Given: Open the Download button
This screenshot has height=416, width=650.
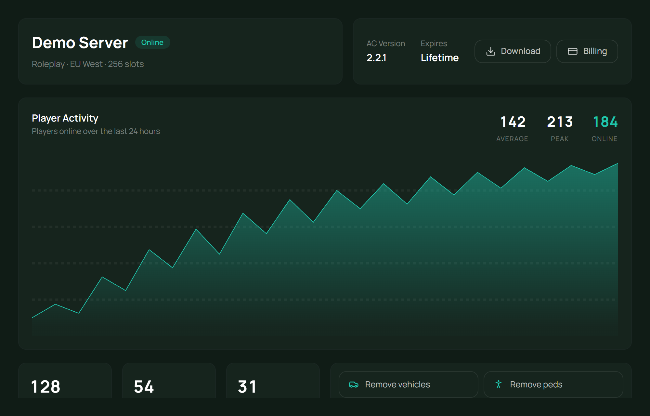Looking at the screenshot, I should tap(513, 51).
